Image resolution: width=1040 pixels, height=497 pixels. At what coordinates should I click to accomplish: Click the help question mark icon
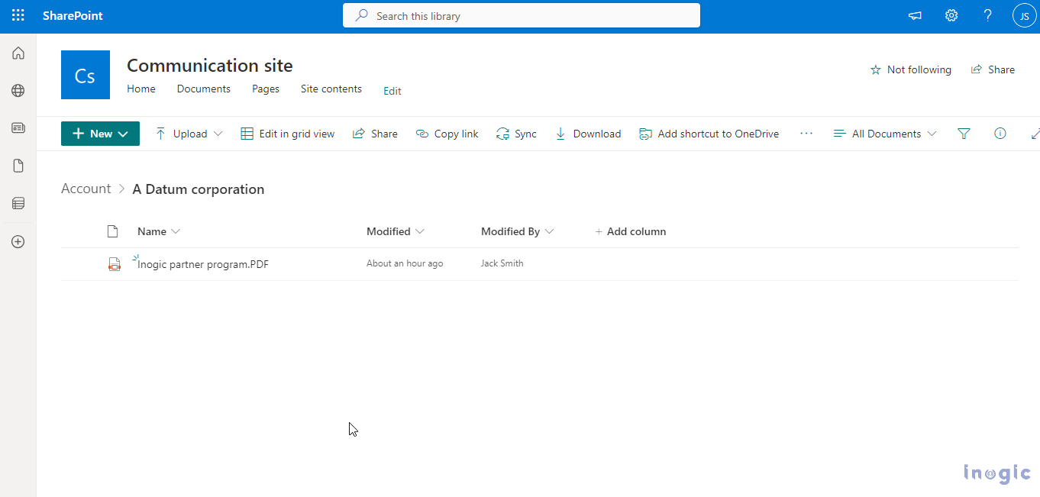pos(987,16)
